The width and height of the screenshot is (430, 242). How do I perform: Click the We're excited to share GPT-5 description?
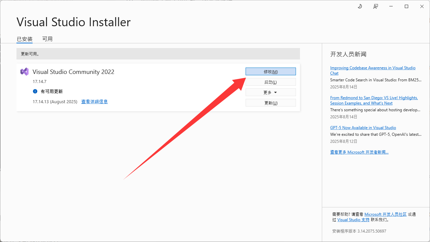tap(376, 134)
